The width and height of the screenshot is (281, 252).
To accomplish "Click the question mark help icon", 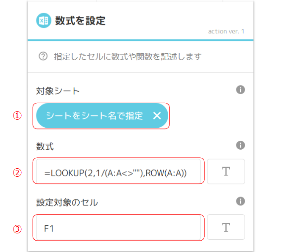I will point(43,56).
